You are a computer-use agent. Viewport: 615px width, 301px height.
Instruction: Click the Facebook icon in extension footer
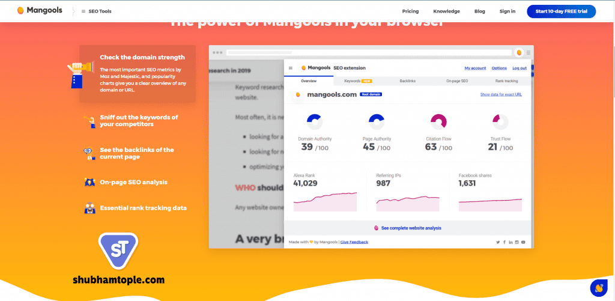(504, 243)
